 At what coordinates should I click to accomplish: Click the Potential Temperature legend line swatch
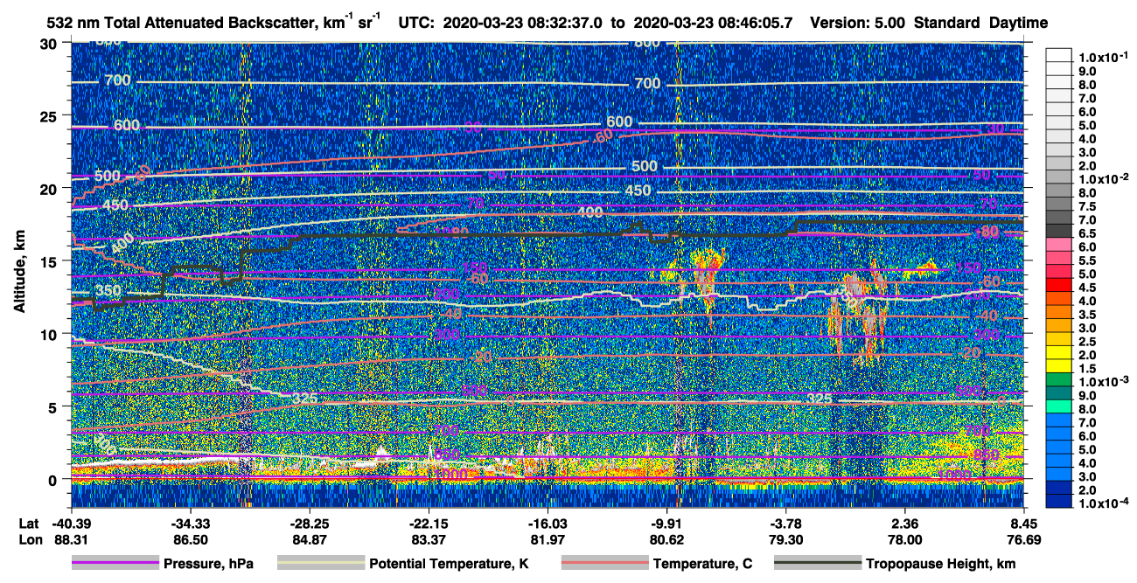tap(321, 564)
